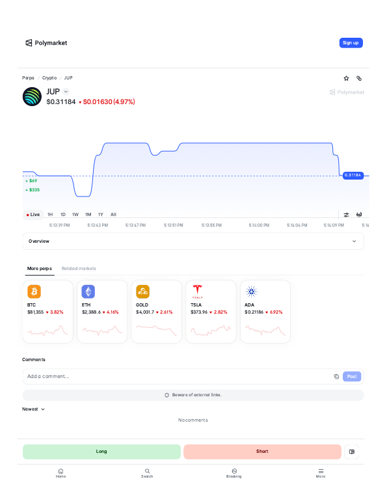This screenshot has width=387, height=501.
Task: Select the 1D chart range
Action: (63, 215)
